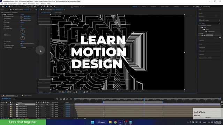Click the Effects & Presets search field
The width and height of the screenshot is (223, 125).
pos(209,23)
